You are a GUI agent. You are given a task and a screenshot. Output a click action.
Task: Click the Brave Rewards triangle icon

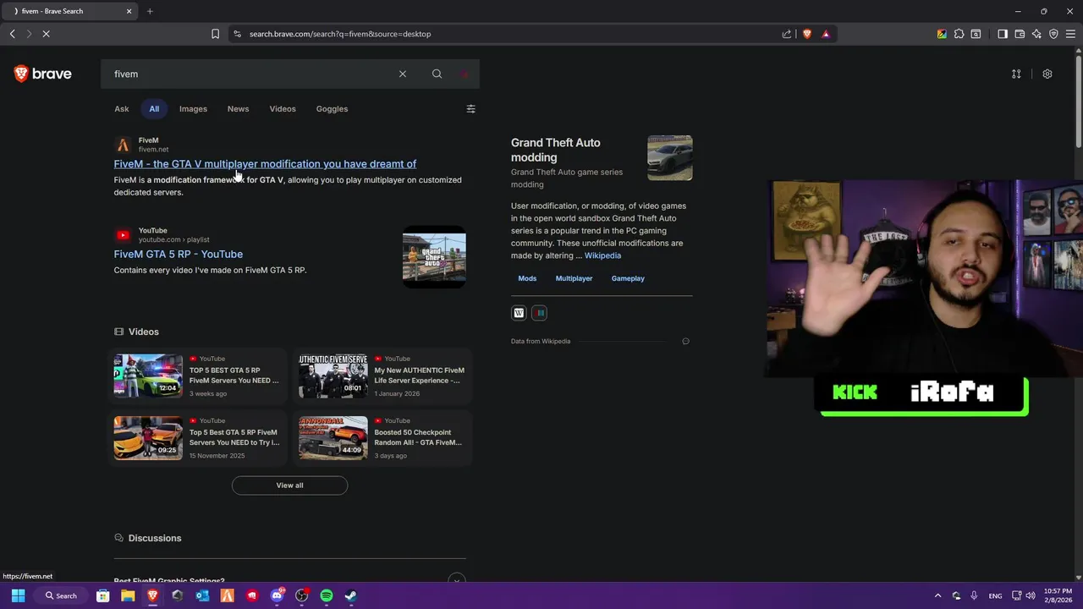pos(826,34)
